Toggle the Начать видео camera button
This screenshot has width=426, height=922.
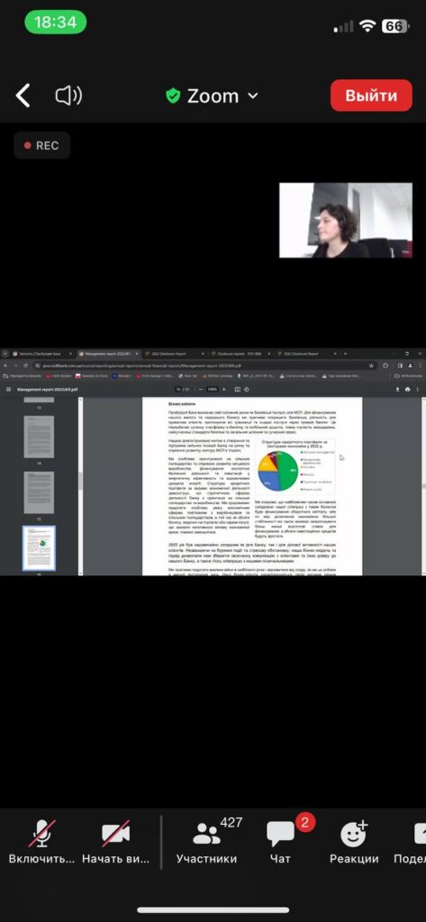[115, 842]
